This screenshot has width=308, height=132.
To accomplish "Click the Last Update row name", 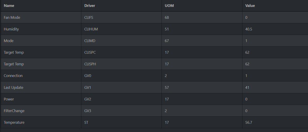I will click(14, 87).
